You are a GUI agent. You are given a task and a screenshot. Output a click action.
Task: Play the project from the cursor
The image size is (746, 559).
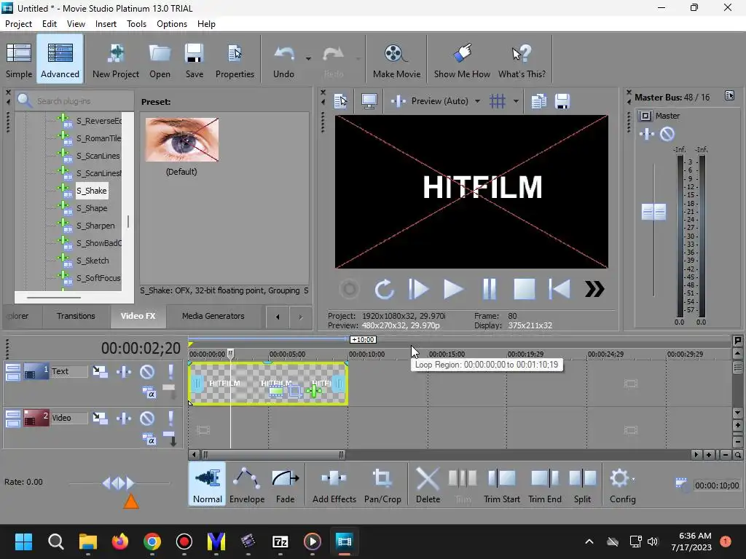(x=454, y=289)
